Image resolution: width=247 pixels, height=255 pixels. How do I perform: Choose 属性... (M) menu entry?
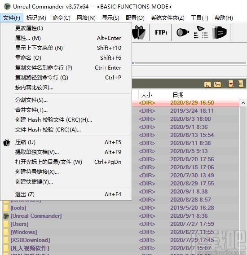click(66, 38)
